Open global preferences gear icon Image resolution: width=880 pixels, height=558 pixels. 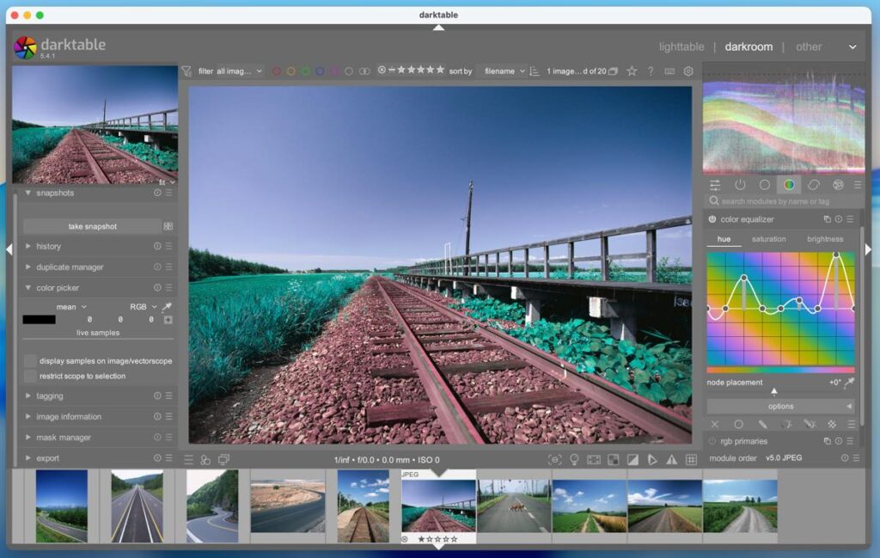pyautogui.click(x=688, y=71)
